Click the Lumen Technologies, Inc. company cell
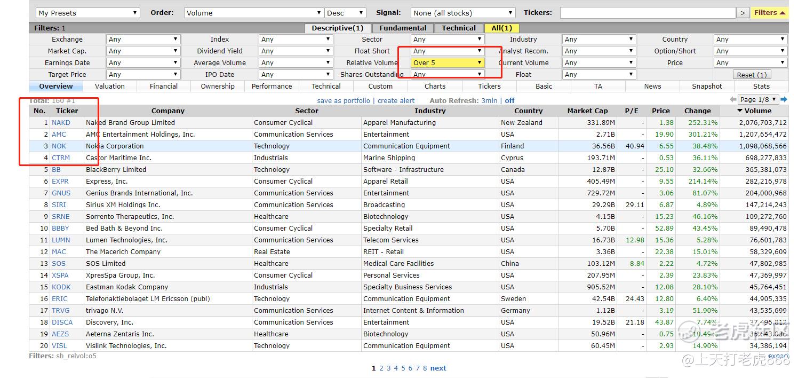 [168, 240]
